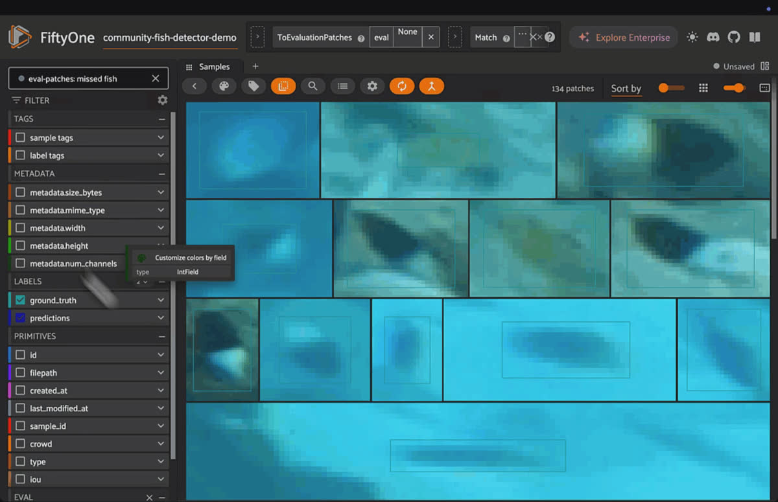Click the orange refresh icon
Screen dimensions: 778x502
click(402, 86)
